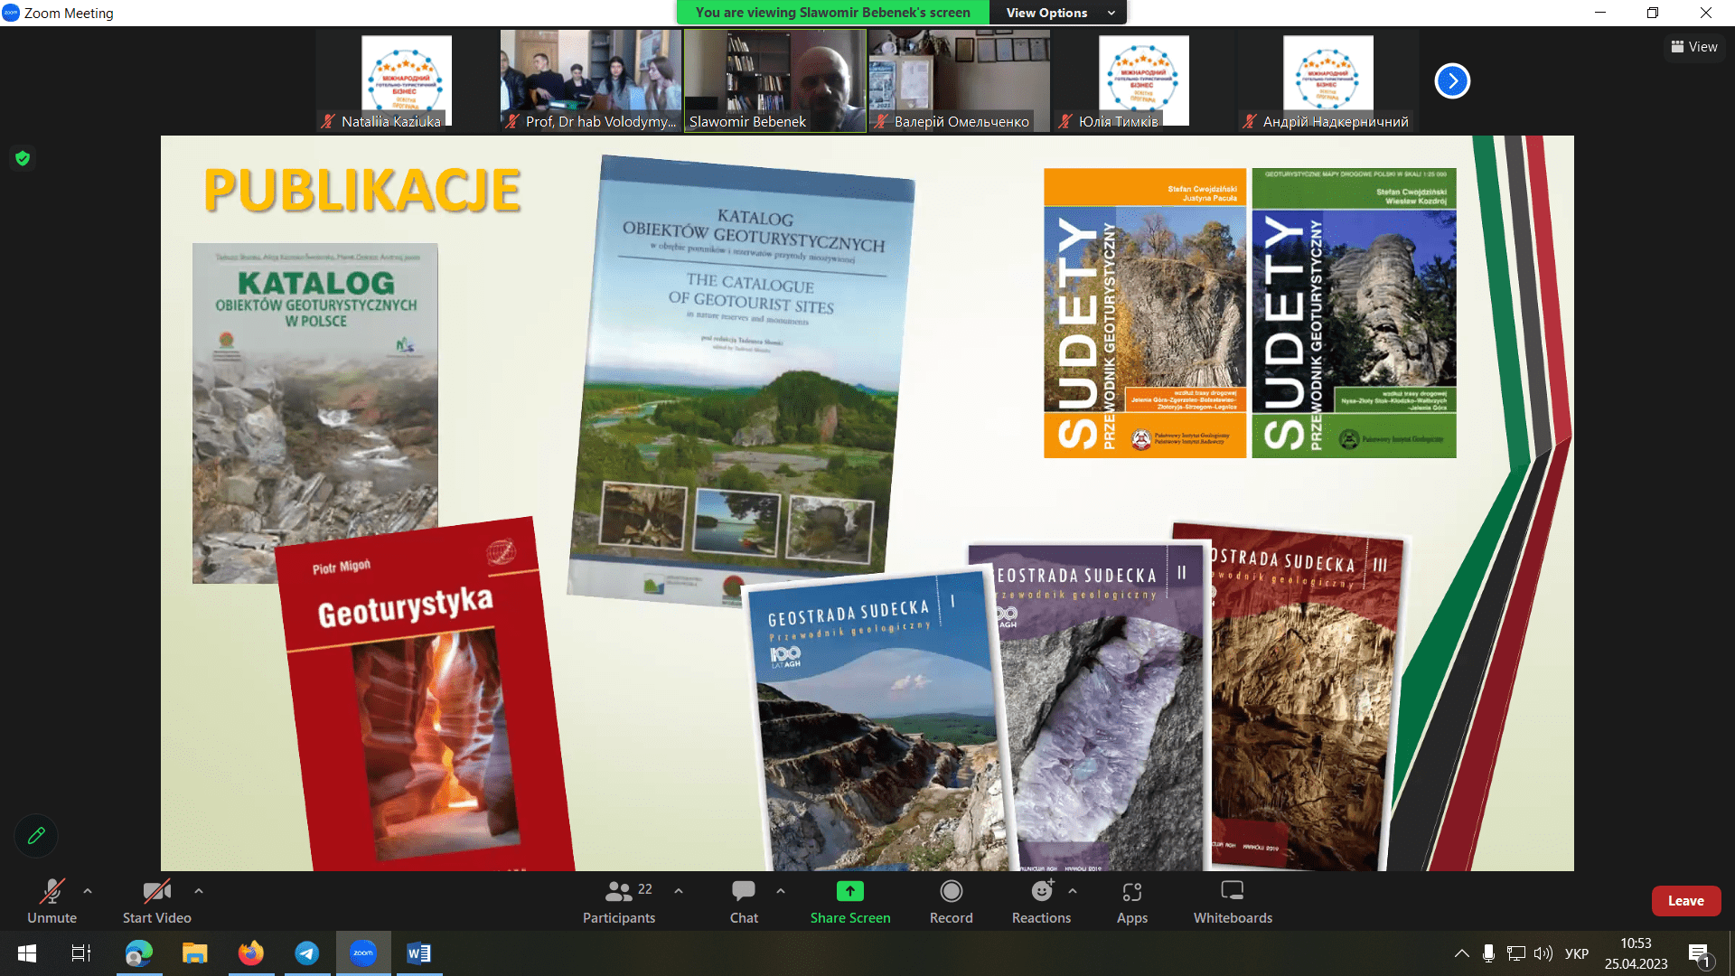
Task: Open the Zoom Apps panel
Action: pyautogui.click(x=1131, y=892)
